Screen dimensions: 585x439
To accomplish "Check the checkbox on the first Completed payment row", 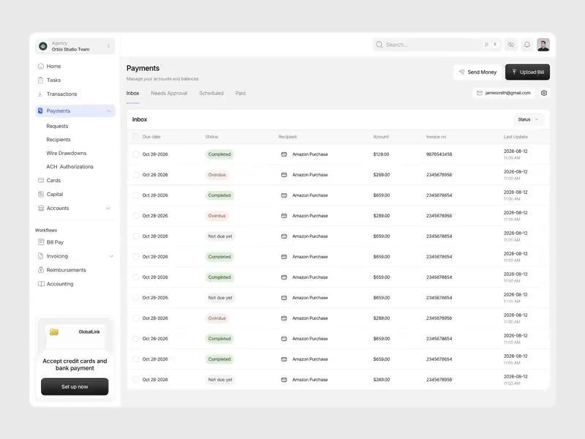I will coord(135,154).
